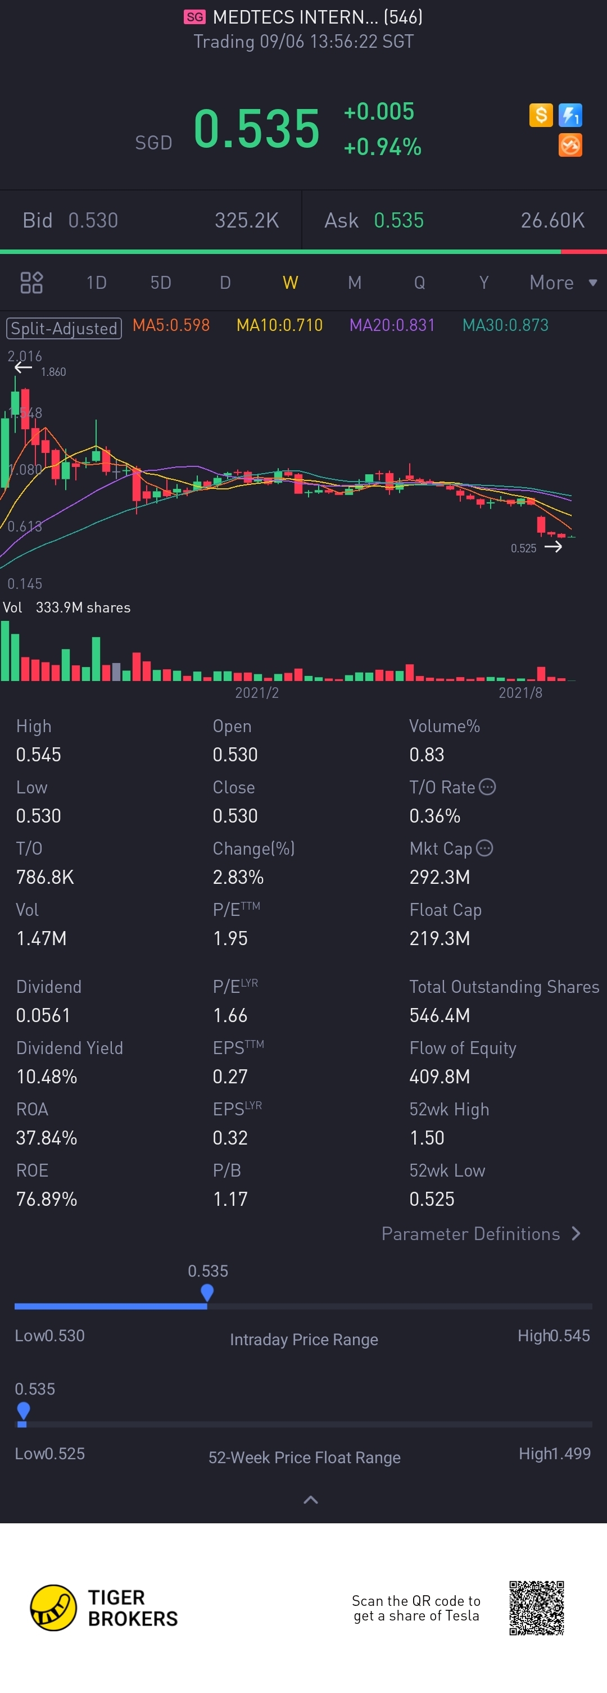Image resolution: width=607 pixels, height=1693 pixels.
Task: Tap the orange chart badge icon
Action: pyautogui.click(x=569, y=145)
